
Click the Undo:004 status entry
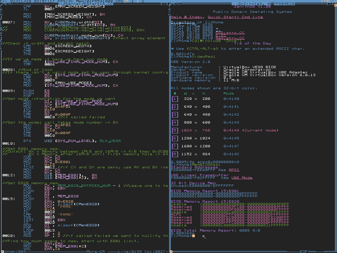point(15,251)
